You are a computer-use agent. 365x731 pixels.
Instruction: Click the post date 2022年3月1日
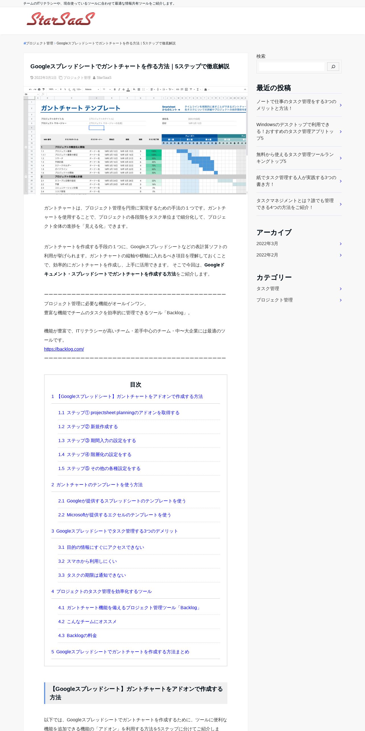[x=45, y=78]
